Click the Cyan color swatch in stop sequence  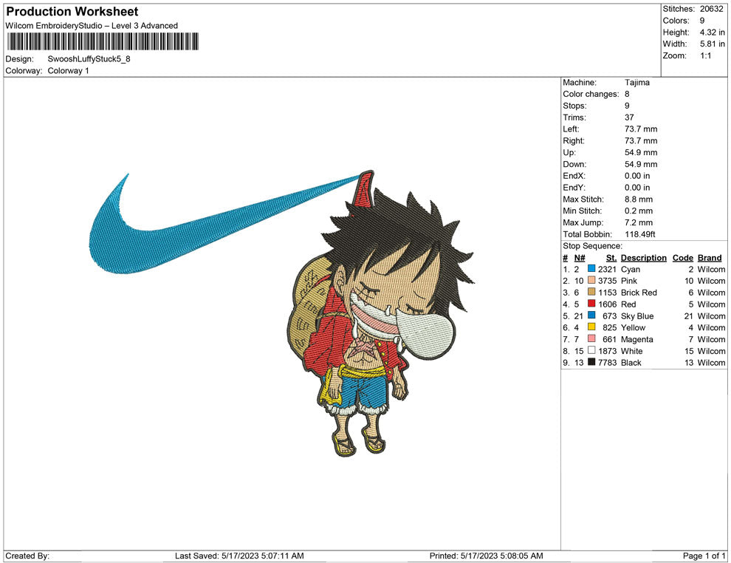(x=591, y=269)
